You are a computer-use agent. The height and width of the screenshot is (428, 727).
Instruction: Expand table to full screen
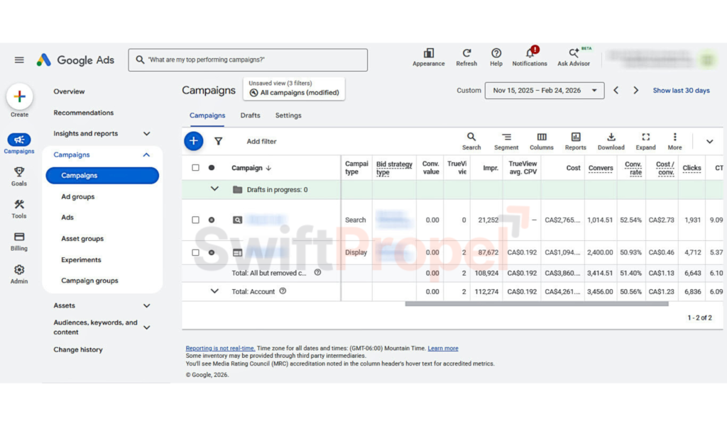tap(645, 141)
